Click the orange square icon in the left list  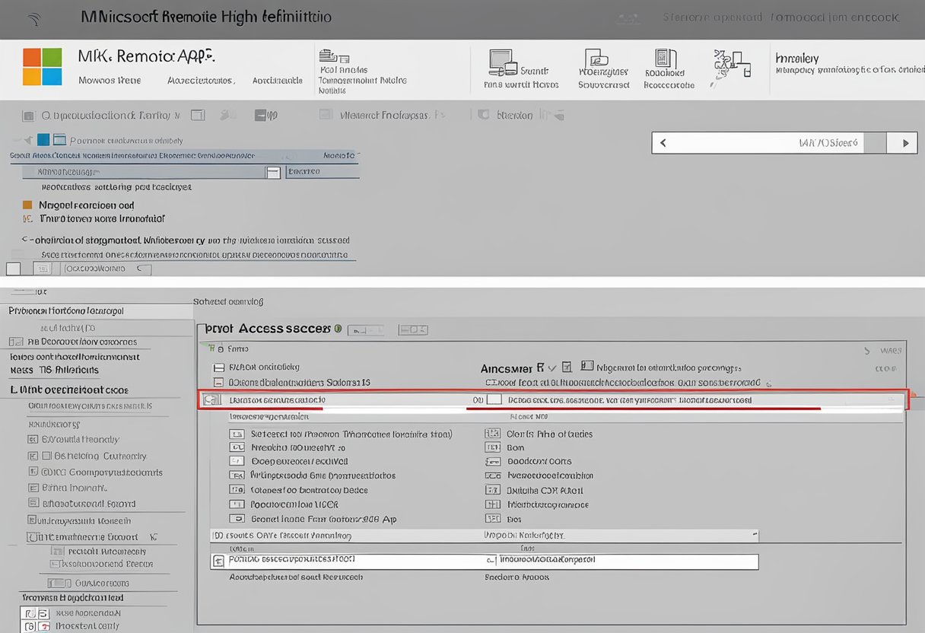pyautogui.click(x=27, y=205)
